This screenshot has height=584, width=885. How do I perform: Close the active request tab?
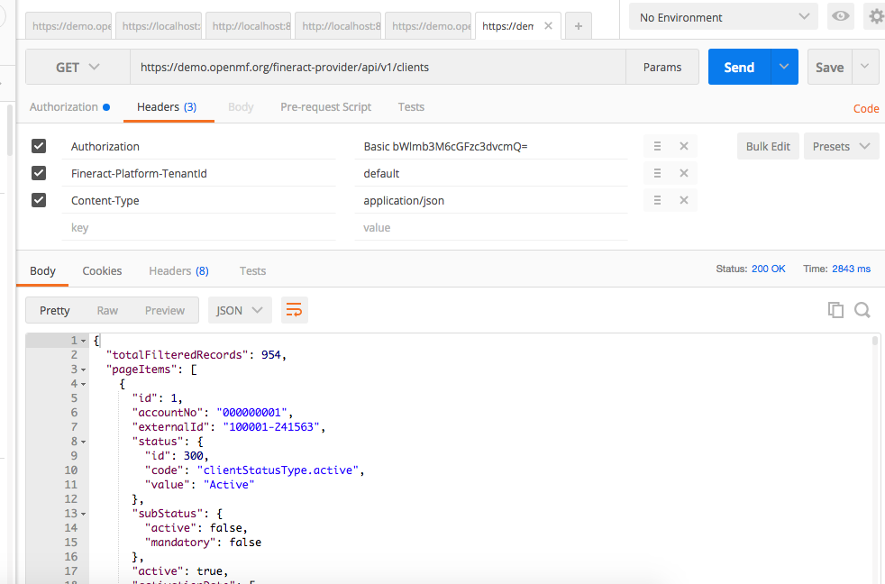pos(548,26)
